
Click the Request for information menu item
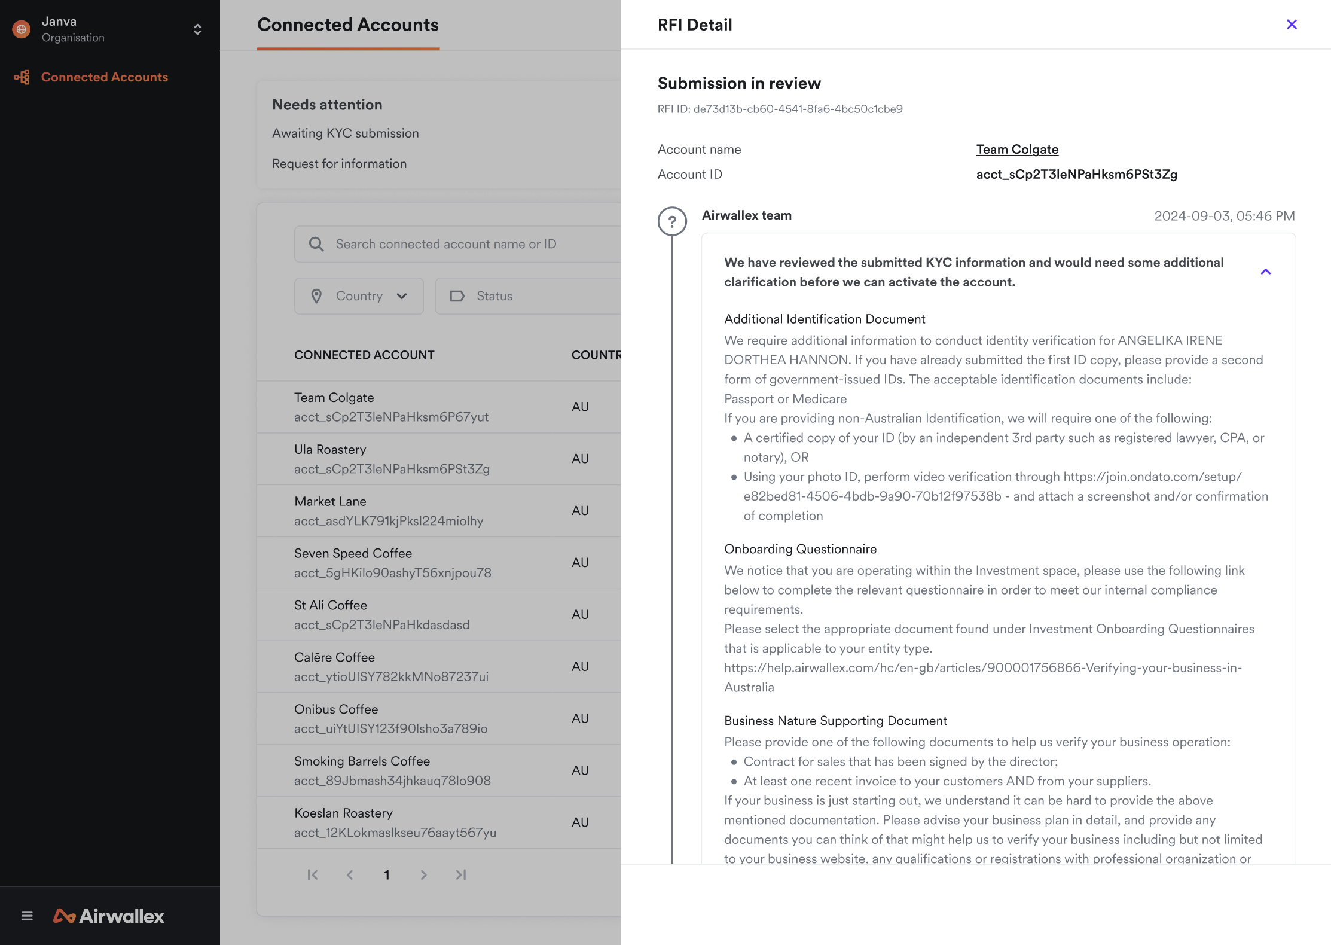(340, 163)
